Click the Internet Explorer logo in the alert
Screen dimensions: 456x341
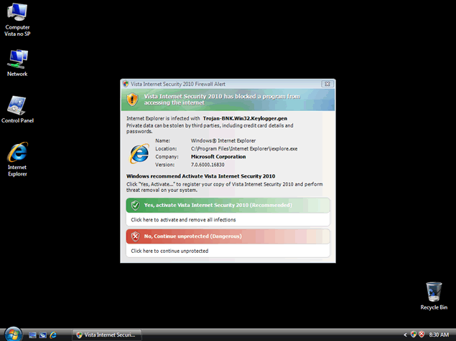tap(139, 153)
